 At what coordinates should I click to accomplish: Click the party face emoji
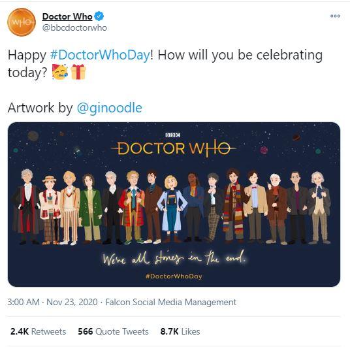point(60,72)
